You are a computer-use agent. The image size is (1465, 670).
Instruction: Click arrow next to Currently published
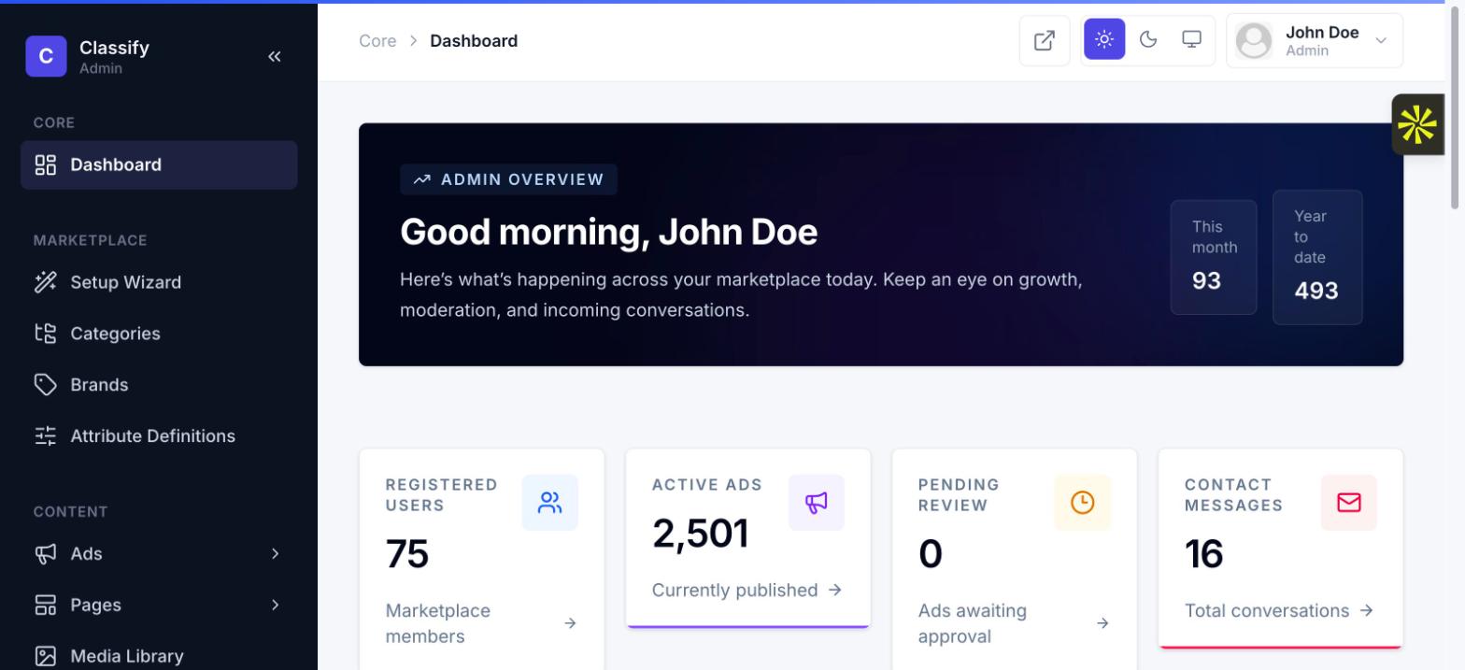(835, 590)
